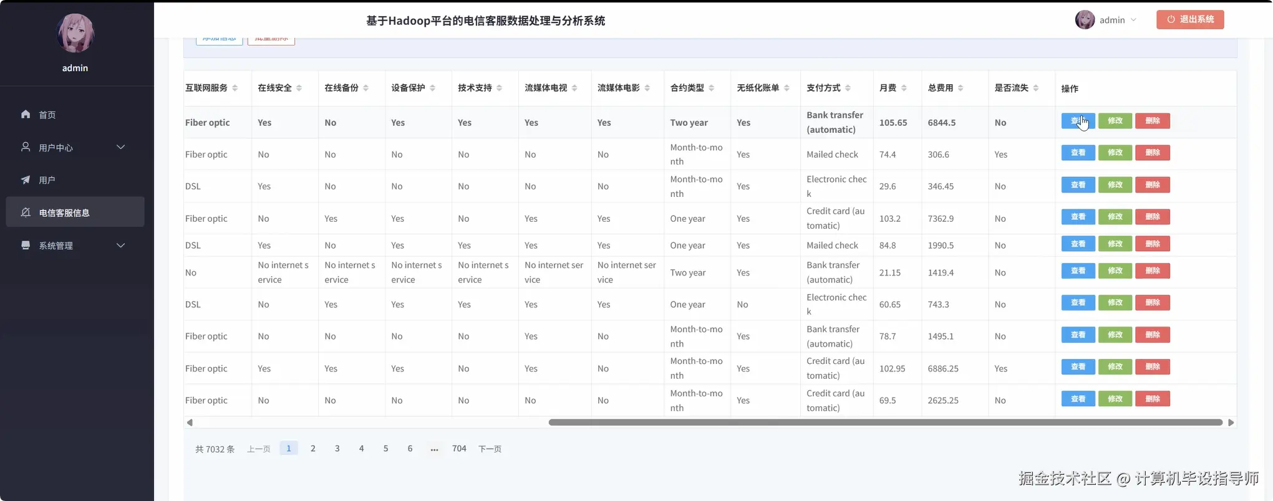This screenshot has height=501, width=1273.
Task: Click 下一页 next page link
Action: point(490,449)
